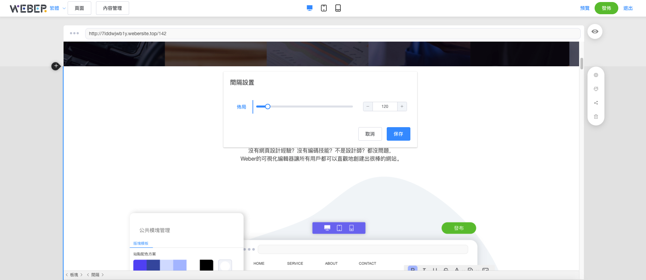Select 板塊 in the bottom breadcrumb
The width and height of the screenshot is (646, 280).
74,275
